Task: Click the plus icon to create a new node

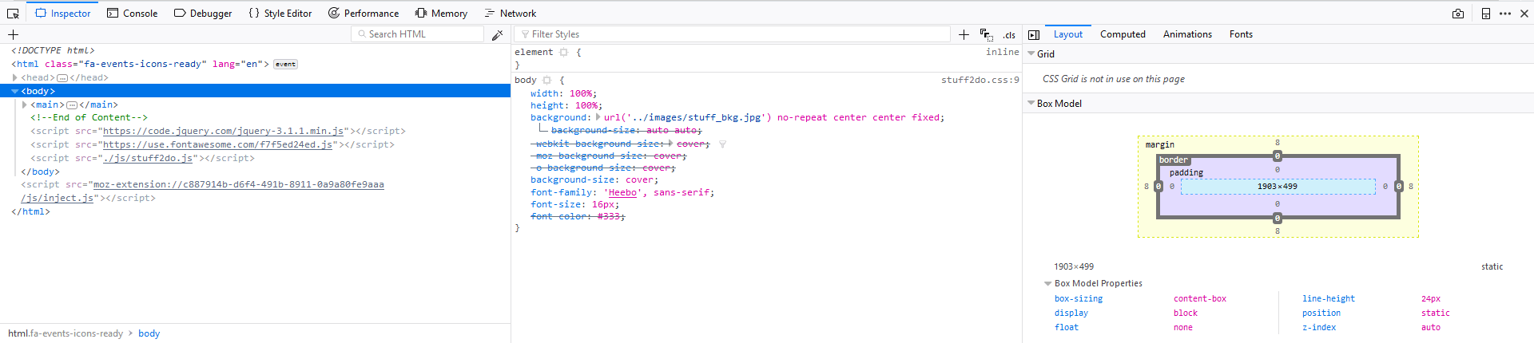Action: coord(13,35)
